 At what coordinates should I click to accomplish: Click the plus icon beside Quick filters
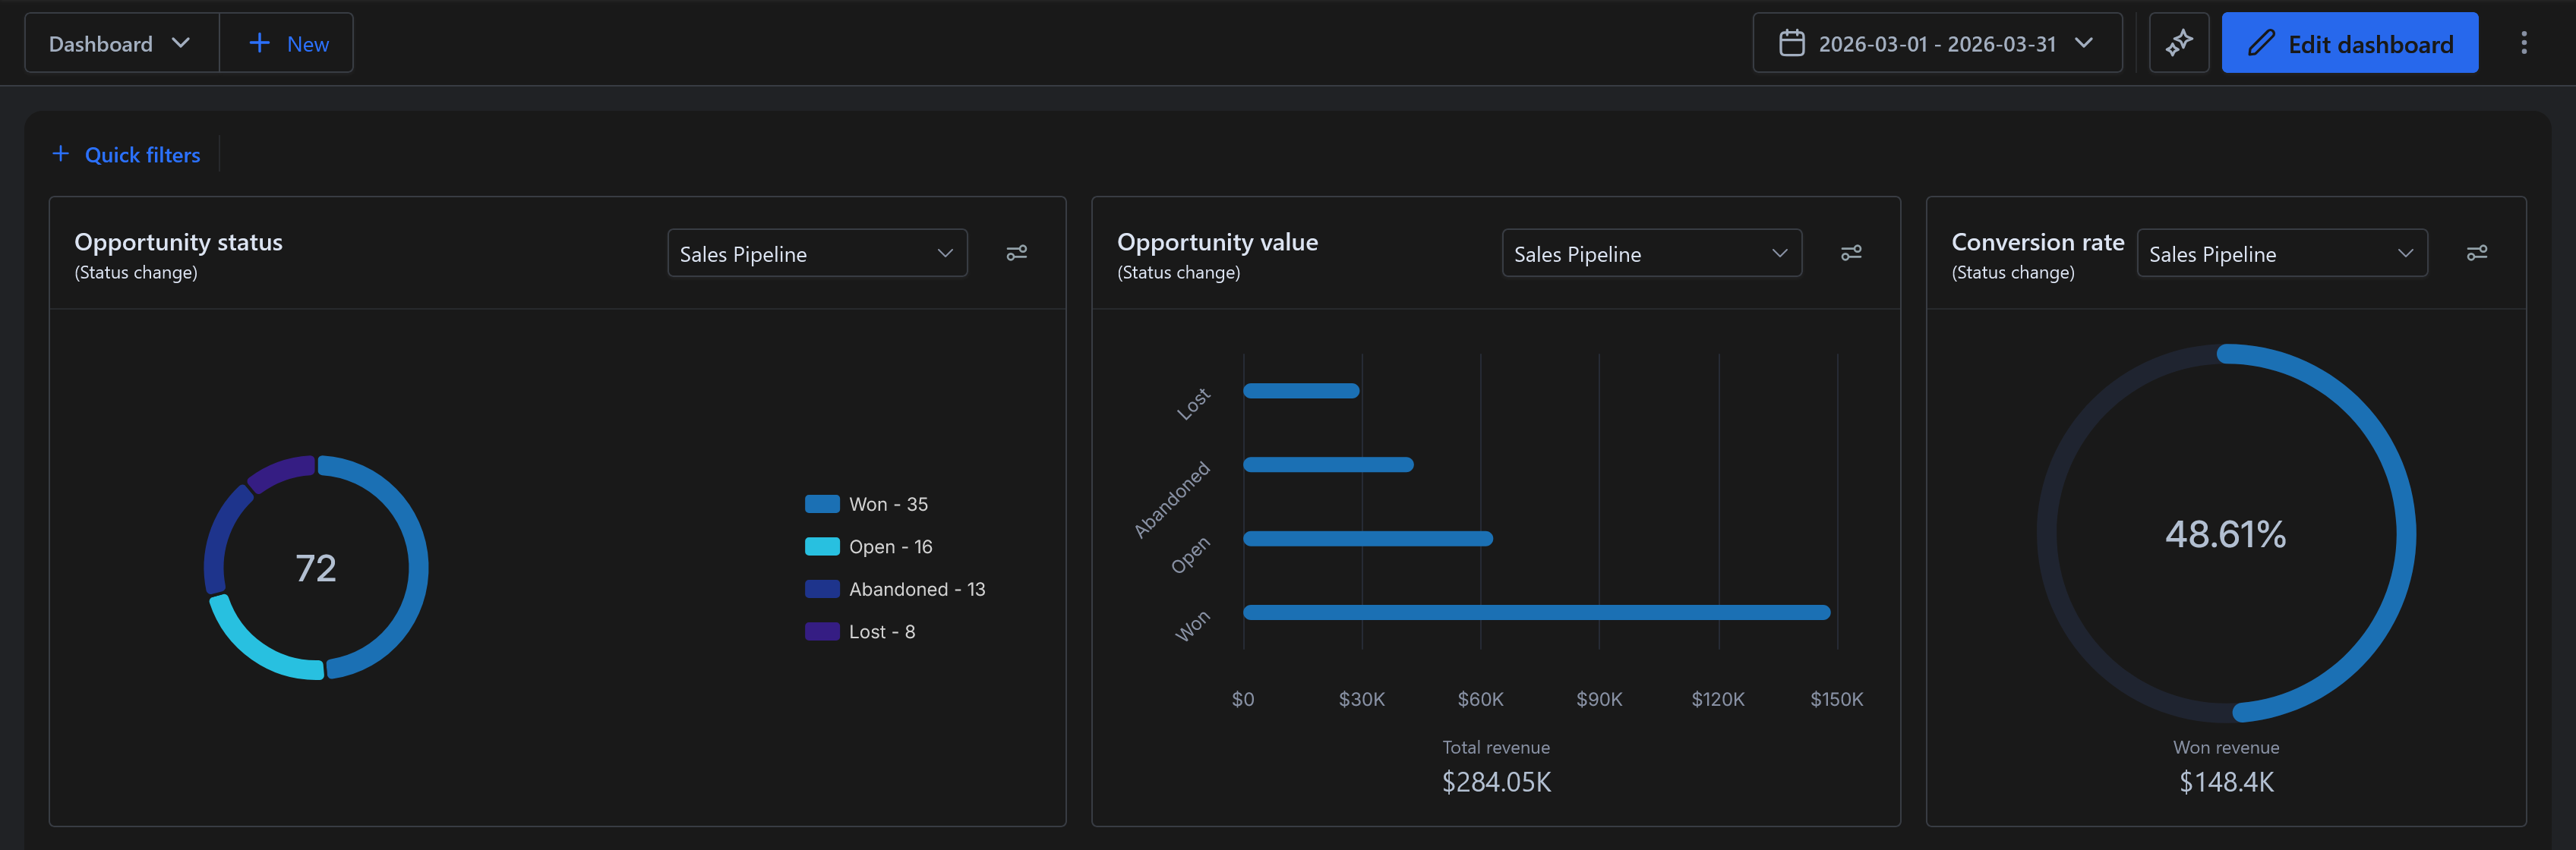(61, 154)
